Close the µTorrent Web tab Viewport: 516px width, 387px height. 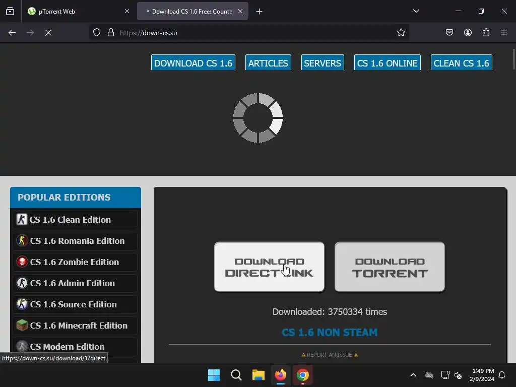(x=127, y=11)
